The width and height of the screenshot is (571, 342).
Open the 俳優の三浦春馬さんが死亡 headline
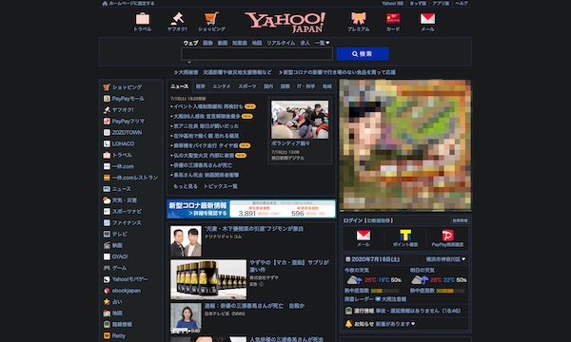tap(203, 165)
